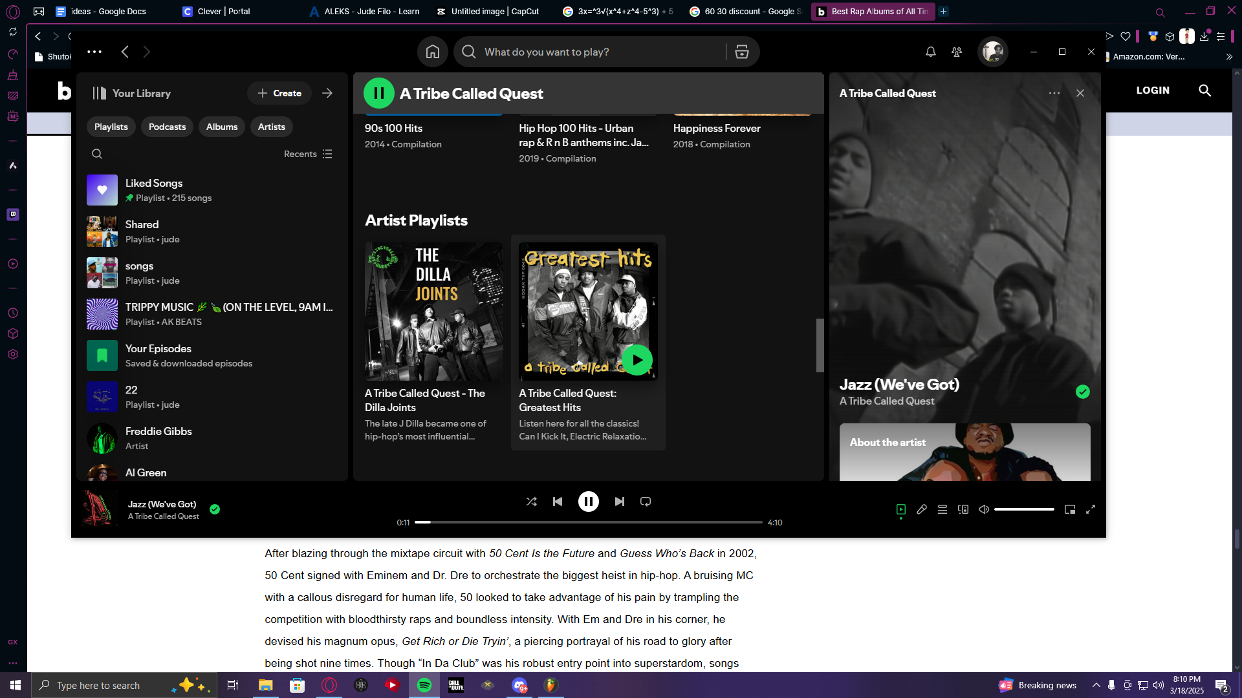Screen dimensions: 1242x698
Task: Click the main content scrollbar
Action: tap(820, 345)
